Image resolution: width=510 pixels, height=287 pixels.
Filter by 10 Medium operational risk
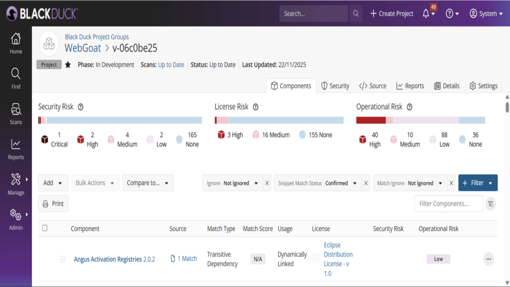click(x=405, y=140)
